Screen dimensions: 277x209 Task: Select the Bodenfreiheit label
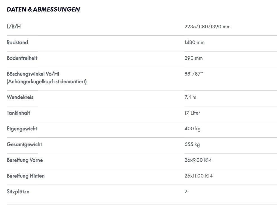pos(22,58)
